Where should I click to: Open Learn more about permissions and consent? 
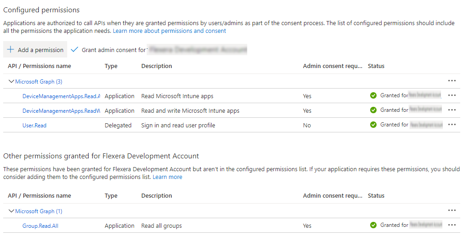pyautogui.click(x=170, y=31)
